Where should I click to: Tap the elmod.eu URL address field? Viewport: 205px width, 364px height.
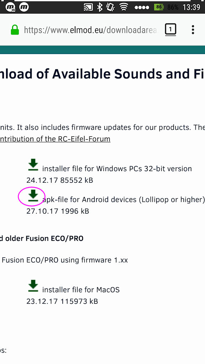[90, 30]
